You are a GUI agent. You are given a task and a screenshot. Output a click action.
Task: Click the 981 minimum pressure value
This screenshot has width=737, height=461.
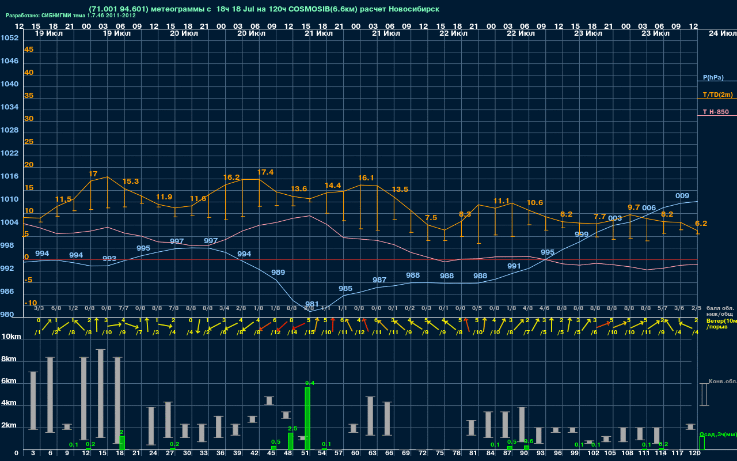[x=312, y=304]
